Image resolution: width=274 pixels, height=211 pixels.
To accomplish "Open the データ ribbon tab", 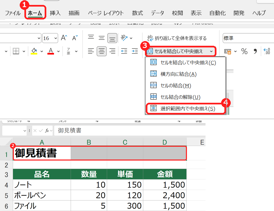I will (x=158, y=13).
